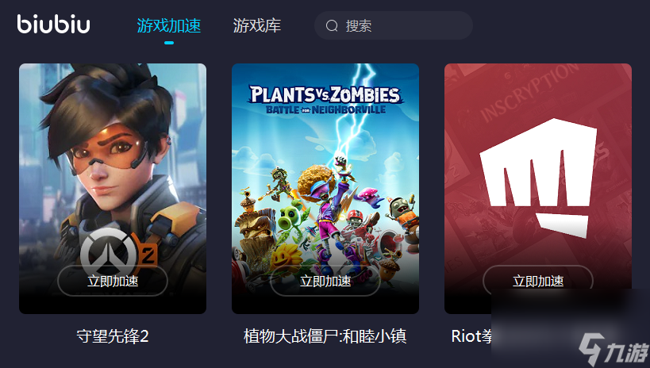Image resolution: width=650 pixels, height=368 pixels.
Task: Click the faded INSCRYPTION text on Riot card
Action: tap(527, 94)
